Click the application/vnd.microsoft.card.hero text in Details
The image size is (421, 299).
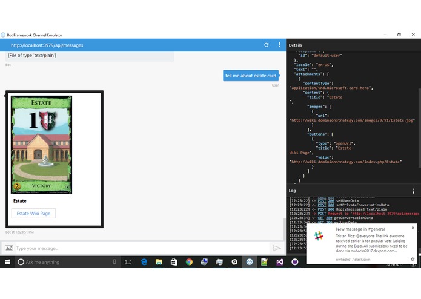331,88
